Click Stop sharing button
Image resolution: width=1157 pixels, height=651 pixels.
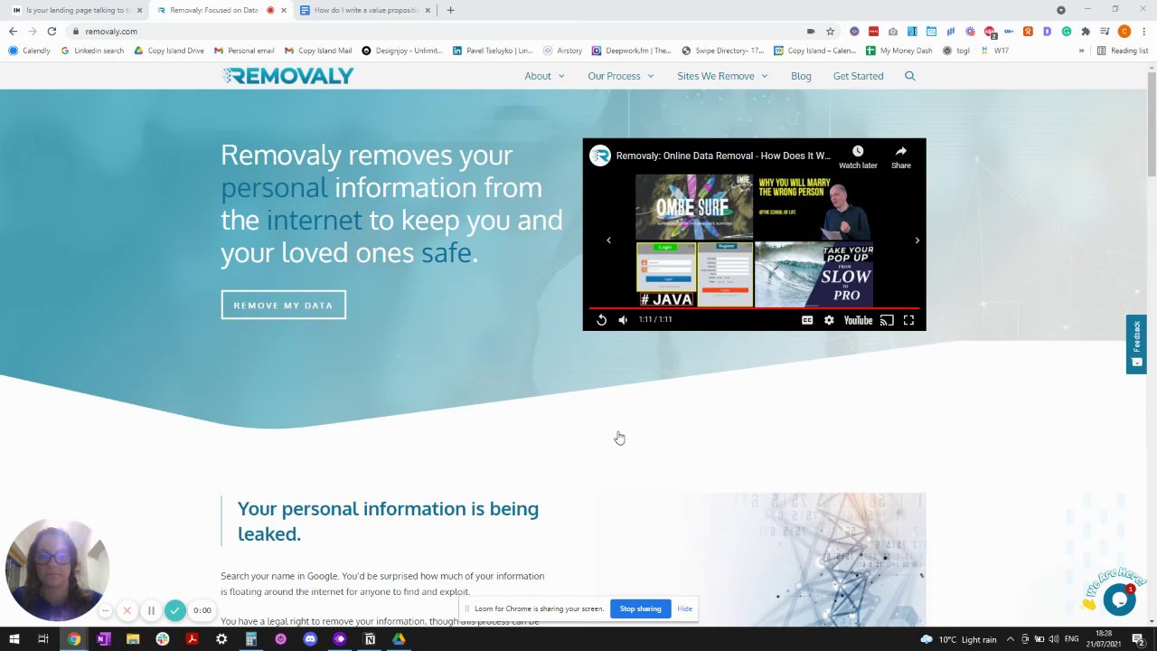[640, 609]
